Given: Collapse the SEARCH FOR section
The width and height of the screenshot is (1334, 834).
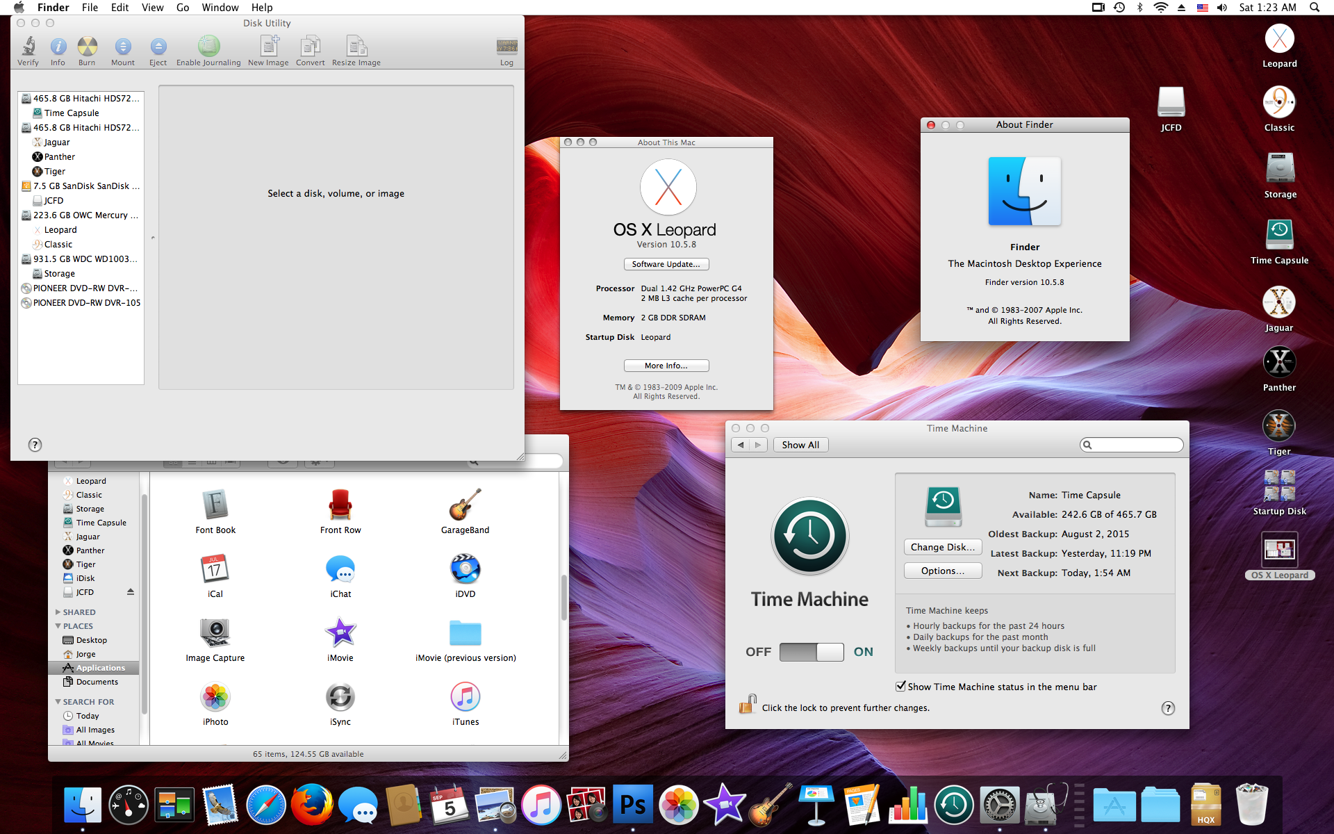Looking at the screenshot, I should tap(58, 701).
